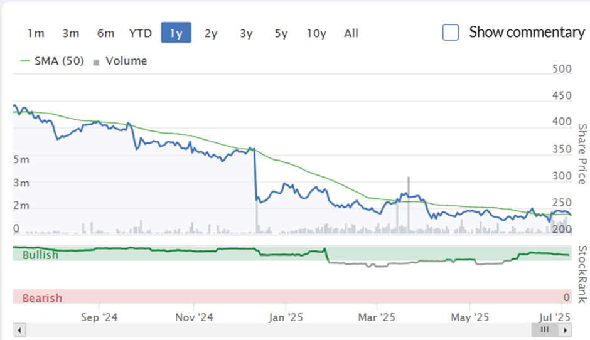
Task: Grab the chart navigator scrollbar handle
Action: pos(545,330)
